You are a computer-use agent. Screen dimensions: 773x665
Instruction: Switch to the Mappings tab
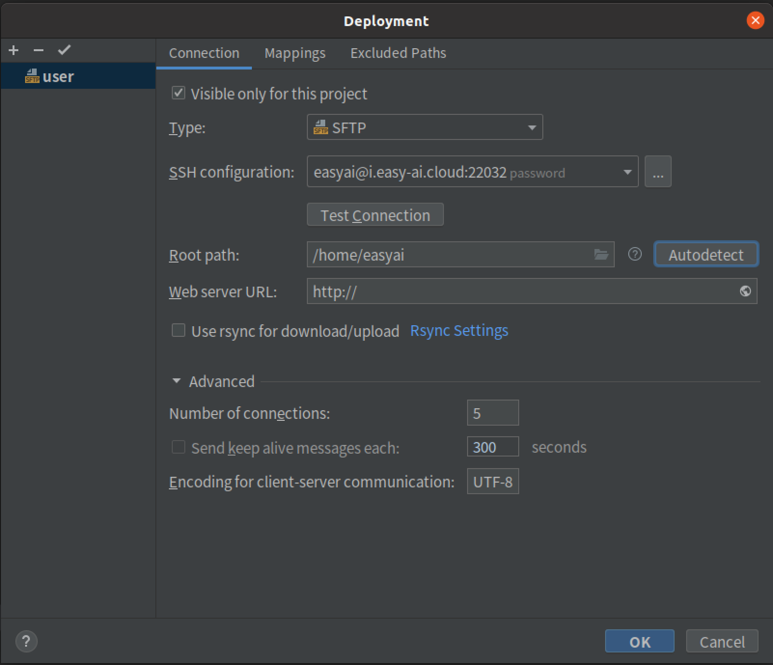click(x=295, y=53)
